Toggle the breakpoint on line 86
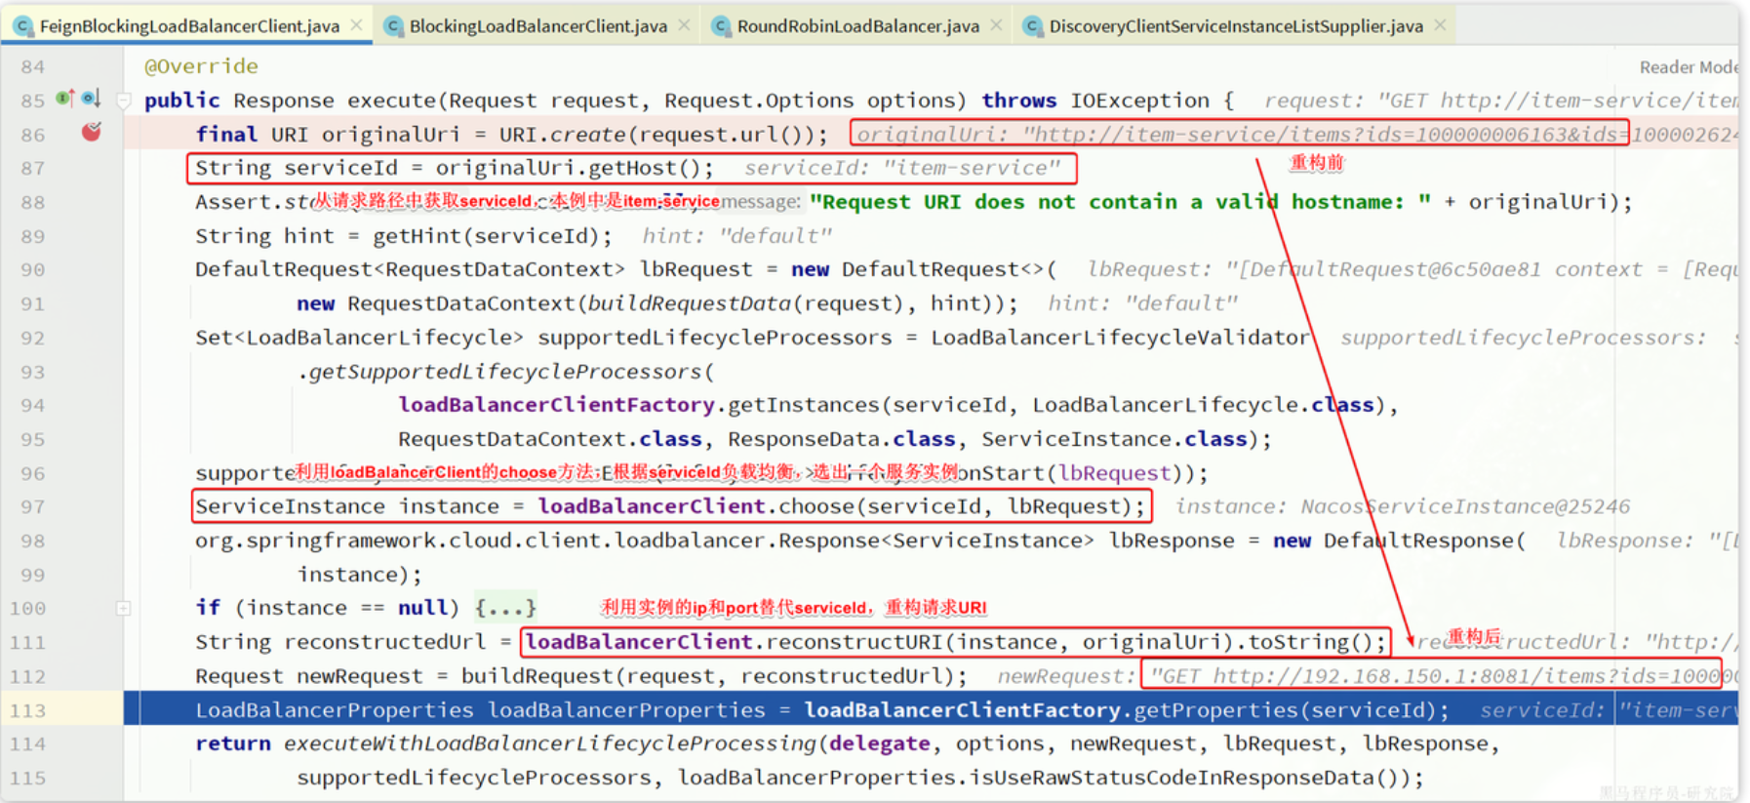The width and height of the screenshot is (1750, 803). (91, 133)
